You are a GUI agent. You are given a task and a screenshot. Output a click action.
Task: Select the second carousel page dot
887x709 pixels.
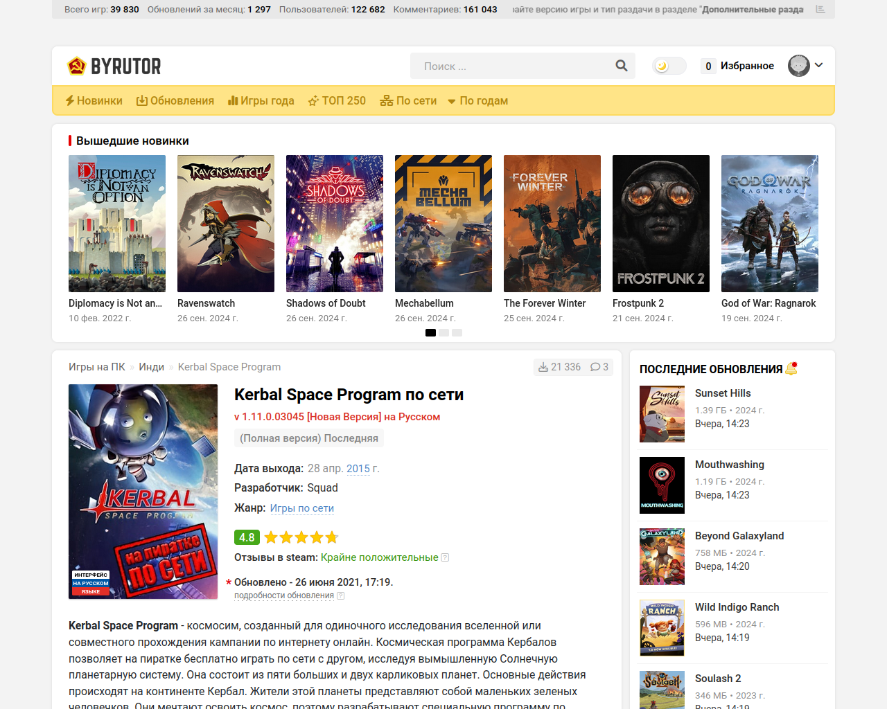coord(443,332)
